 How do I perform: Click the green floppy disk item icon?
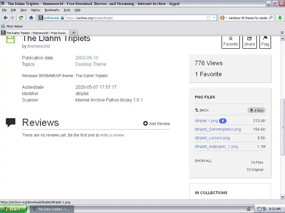11,39
